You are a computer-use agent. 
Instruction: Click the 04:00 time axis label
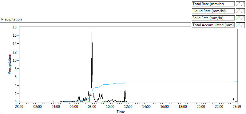[56, 107]
